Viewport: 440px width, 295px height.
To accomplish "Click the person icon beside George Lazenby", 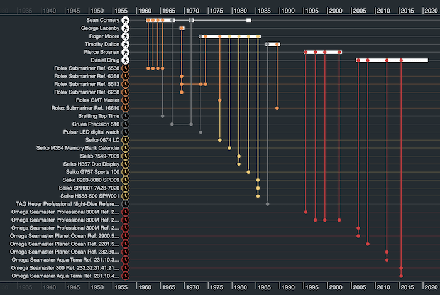I will 126,28.
